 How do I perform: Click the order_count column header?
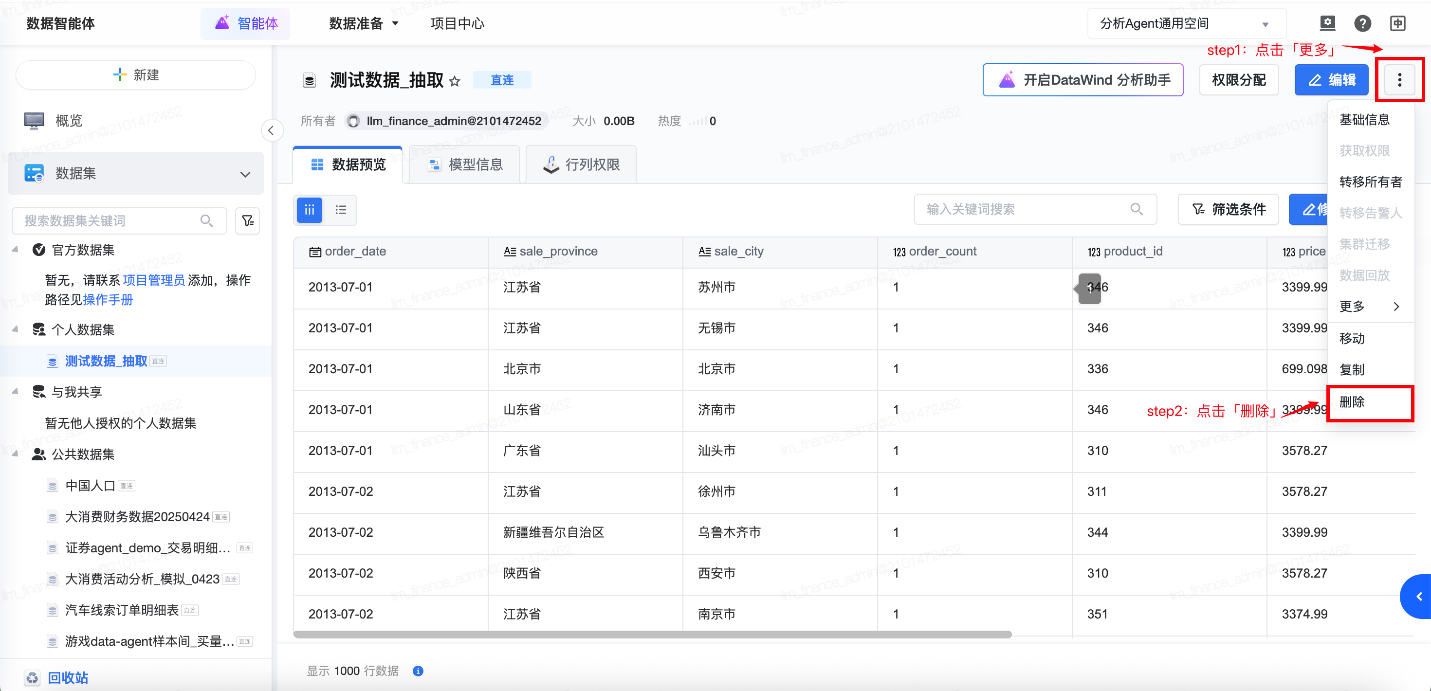point(975,251)
